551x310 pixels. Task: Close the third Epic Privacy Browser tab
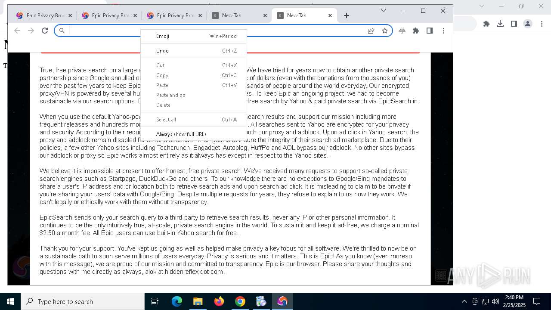pos(200,15)
